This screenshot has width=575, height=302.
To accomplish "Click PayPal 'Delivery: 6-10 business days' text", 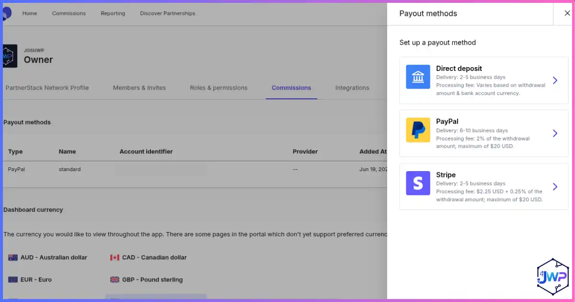I will click(472, 130).
